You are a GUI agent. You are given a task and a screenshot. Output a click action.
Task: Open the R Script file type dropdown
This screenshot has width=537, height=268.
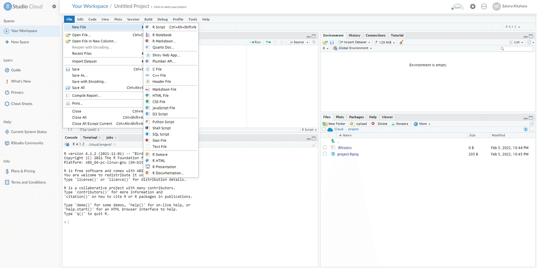click(309, 130)
